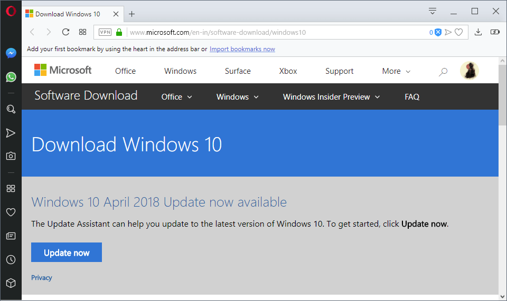This screenshot has width=507, height=301.
Task: Open the Privacy link
Action: tap(41, 277)
